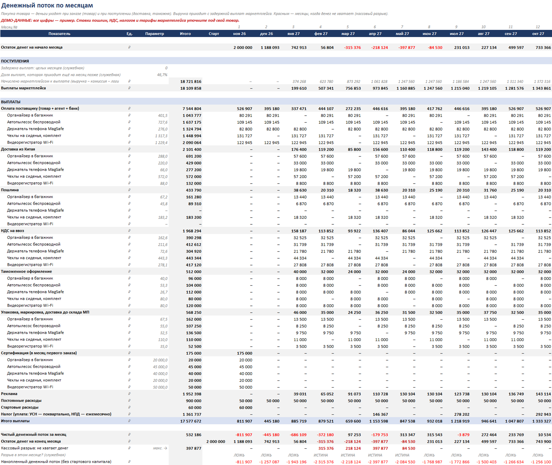Click the 'НДС на ввоз' row label
552x465 pixels.
[13, 231]
